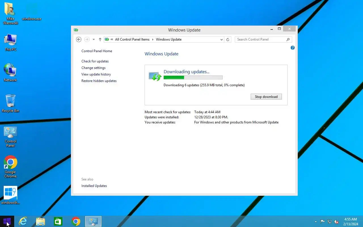The image size is (363, 227).
Task: Go up one level with Up arrow
Action: [x=100, y=39]
